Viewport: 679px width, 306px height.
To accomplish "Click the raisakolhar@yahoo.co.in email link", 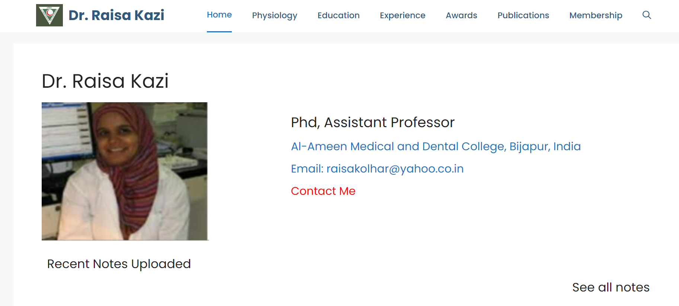I will point(395,169).
